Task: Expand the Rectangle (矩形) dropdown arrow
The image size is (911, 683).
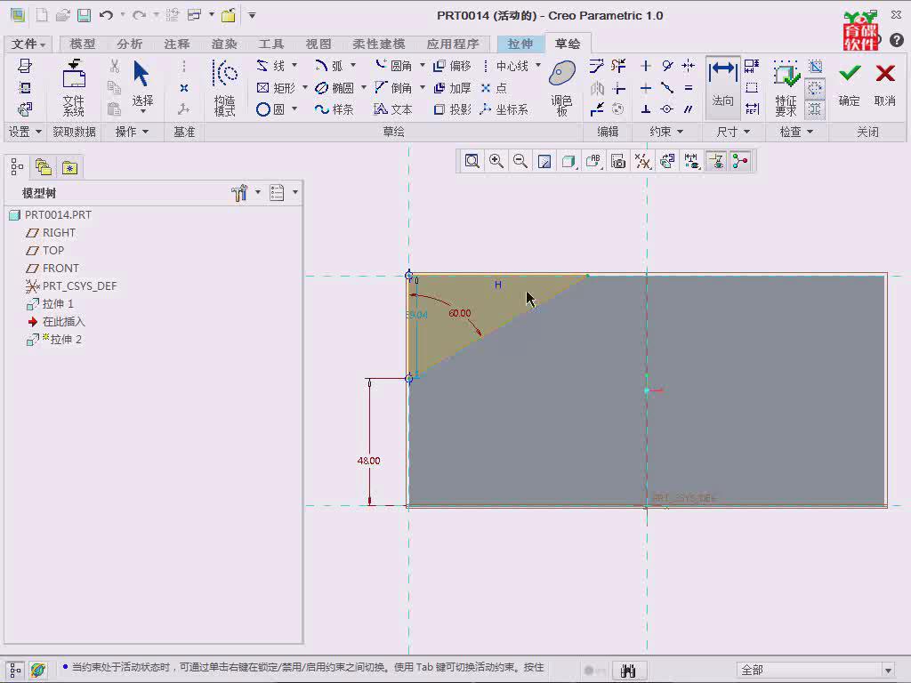Action: point(304,87)
